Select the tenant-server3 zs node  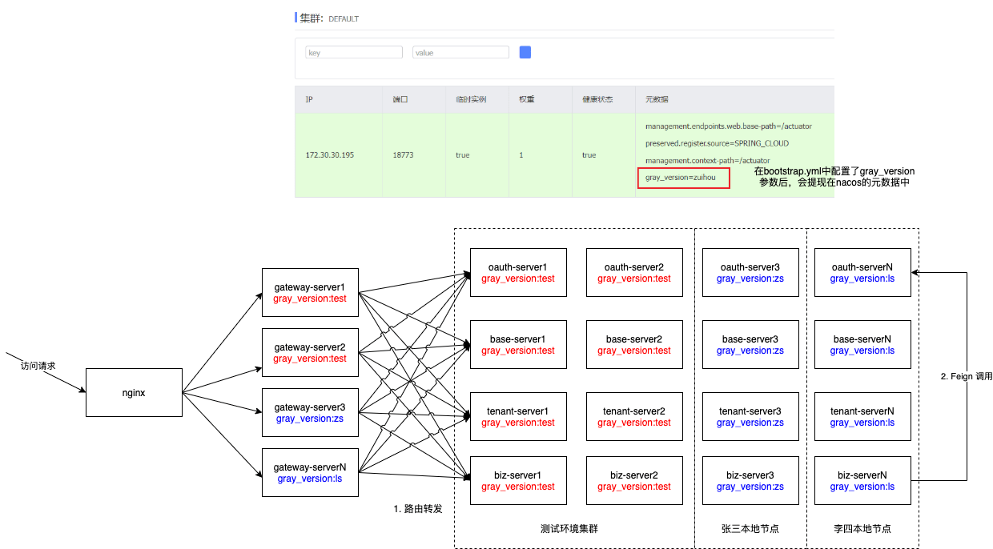point(750,416)
